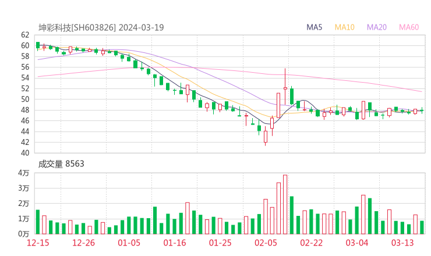Click the 01-16 date axis label
This screenshot has height=256, width=431.
click(175, 243)
